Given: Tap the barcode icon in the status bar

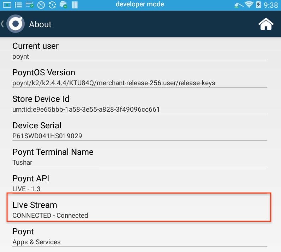Looking at the screenshot, I should coord(75,5).
